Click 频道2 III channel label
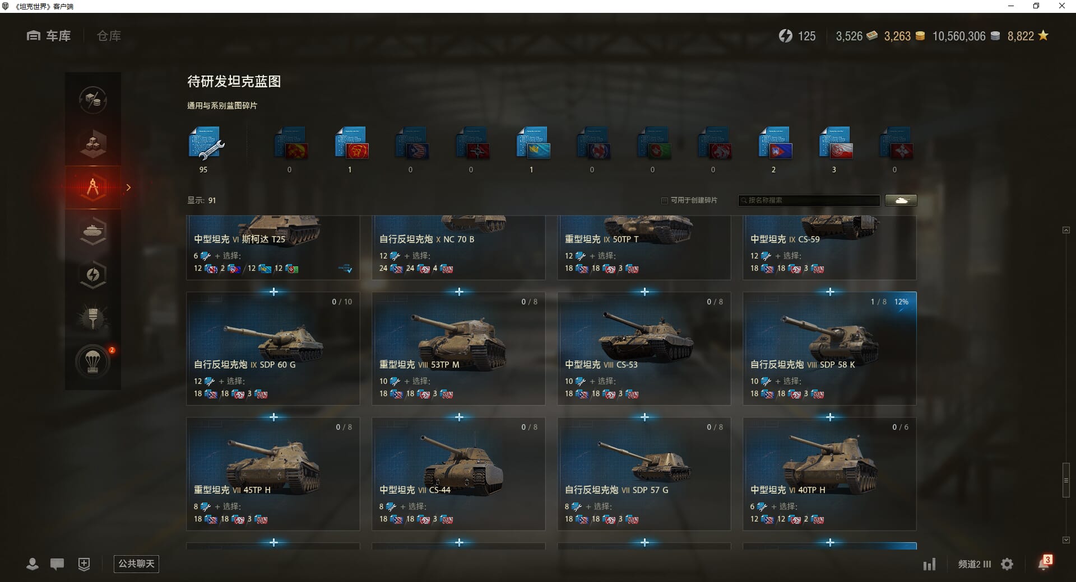 pyautogui.click(x=975, y=564)
